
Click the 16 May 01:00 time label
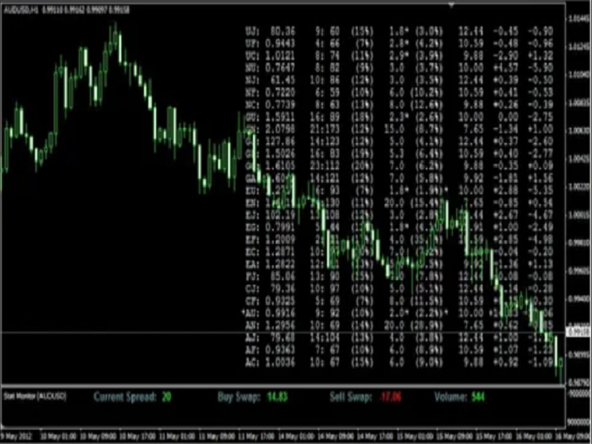pos(534,437)
